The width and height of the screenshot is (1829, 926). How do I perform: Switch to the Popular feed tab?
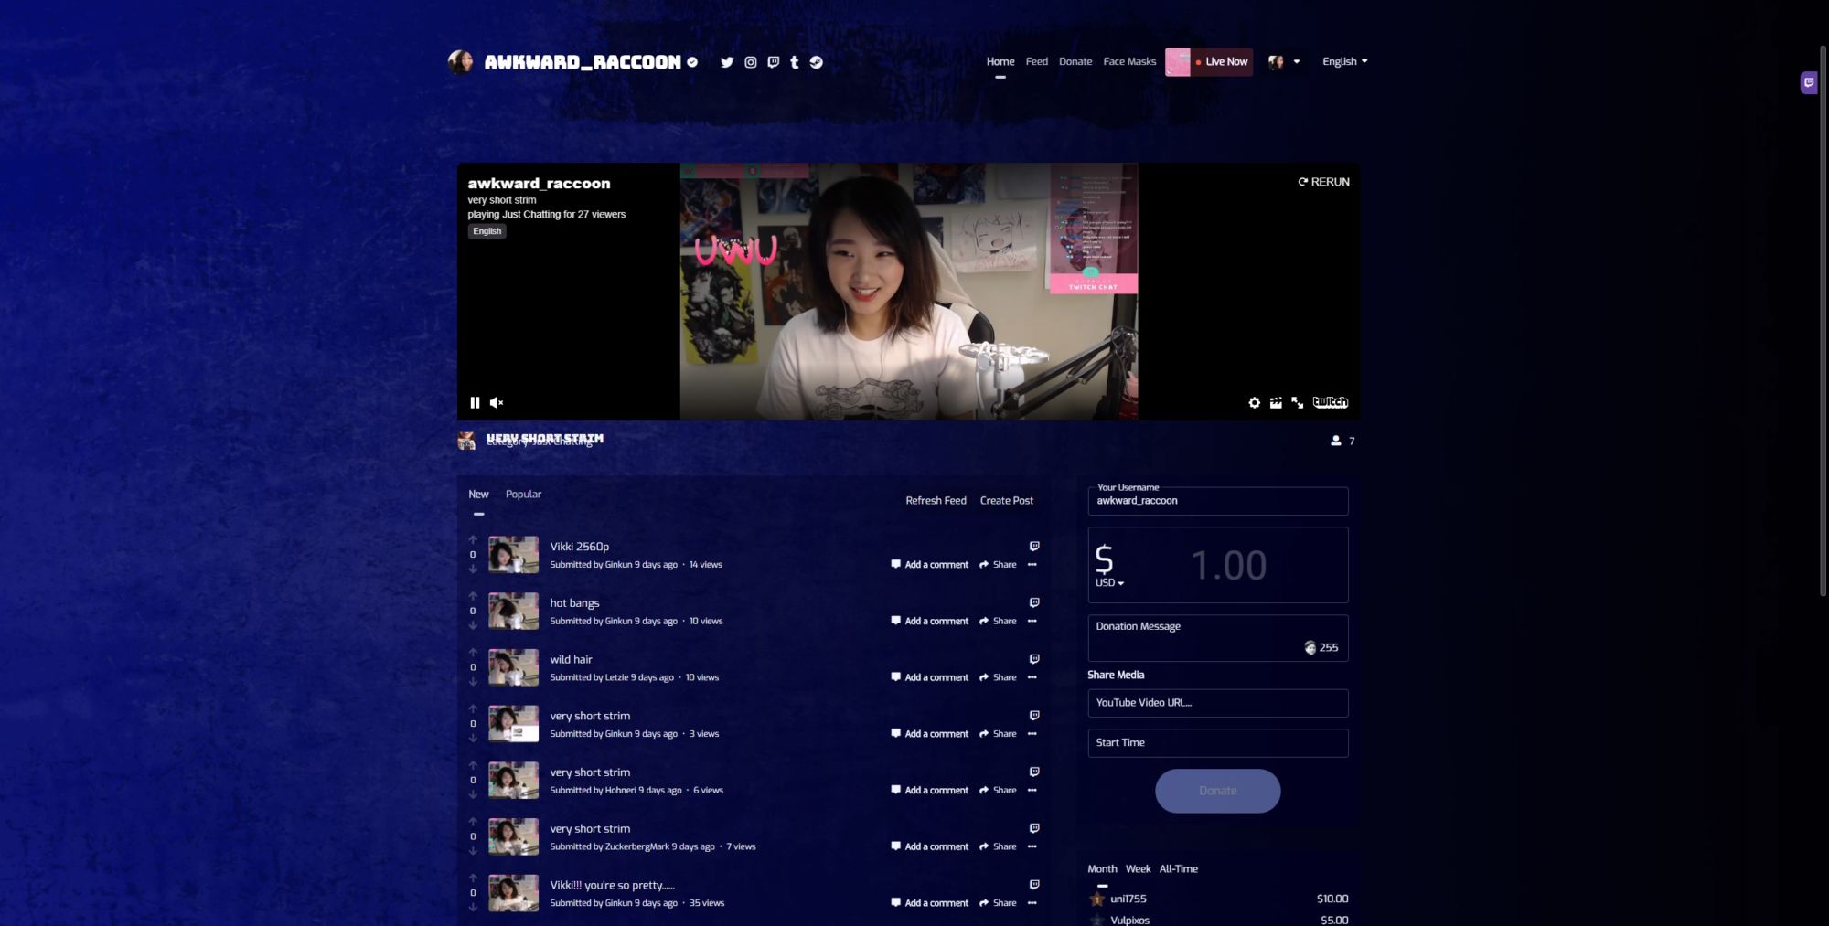[x=523, y=494]
